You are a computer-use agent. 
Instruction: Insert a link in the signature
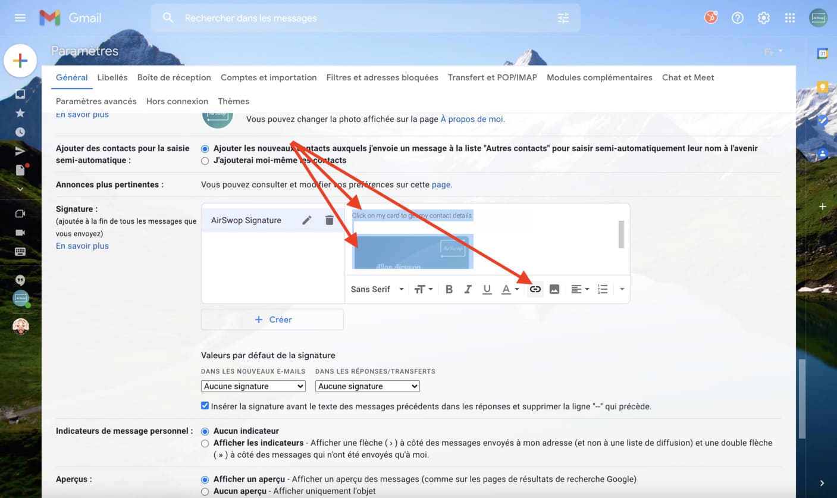click(x=535, y=289)
